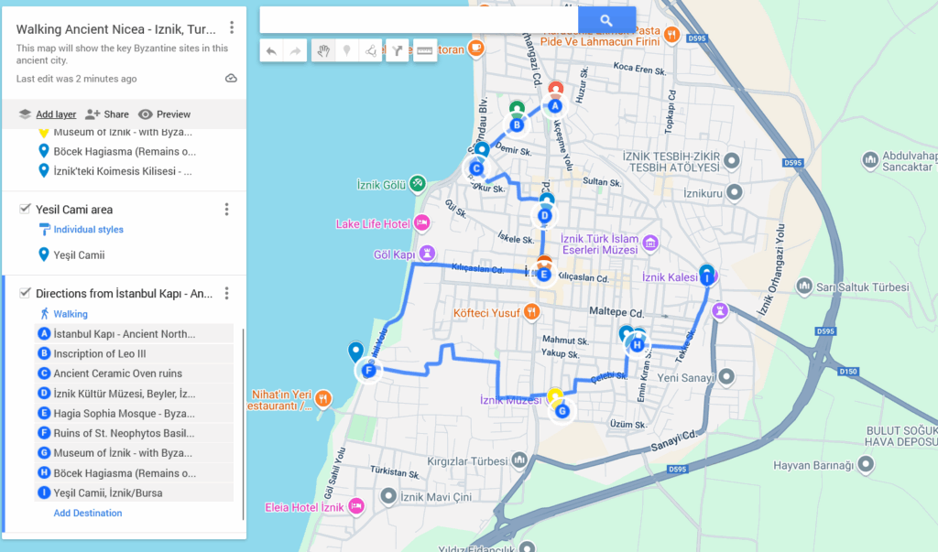
Task: Click Individual styles link
Action: tap(89, 230)
